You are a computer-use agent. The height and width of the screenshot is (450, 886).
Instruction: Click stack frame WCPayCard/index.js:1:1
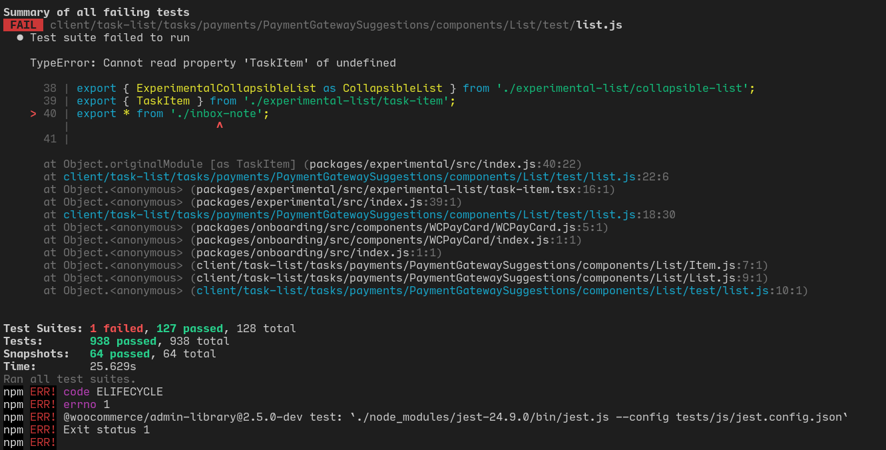313,240
